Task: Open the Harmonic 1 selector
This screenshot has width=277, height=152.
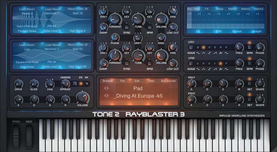Action: 52,13
